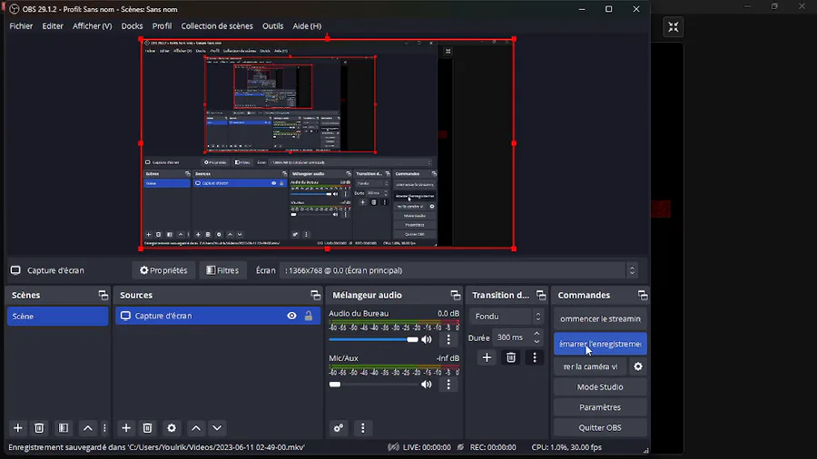Screen dimensions: 817x459
Task: Click Démarrer l'enregistrement button
Action: coord(600,344)
